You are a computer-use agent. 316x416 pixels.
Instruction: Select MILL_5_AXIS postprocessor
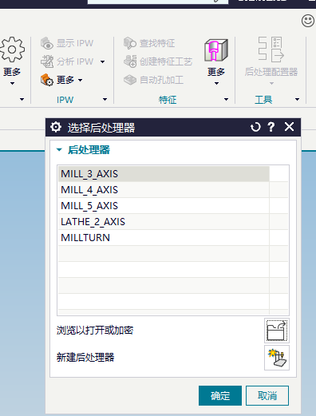[164, 206]
